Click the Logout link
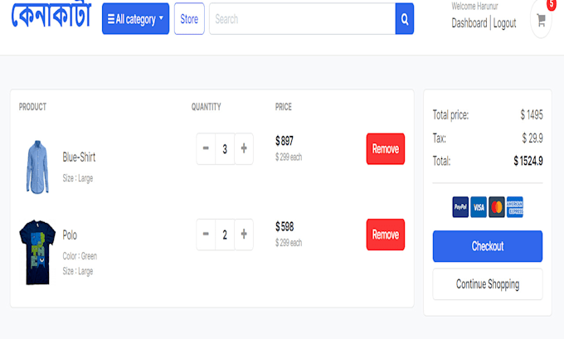564x339 pixels. 504,23
